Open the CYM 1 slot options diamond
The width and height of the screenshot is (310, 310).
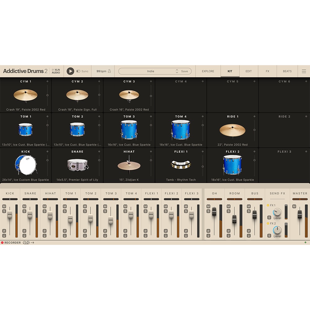click(x=47, y=82)
